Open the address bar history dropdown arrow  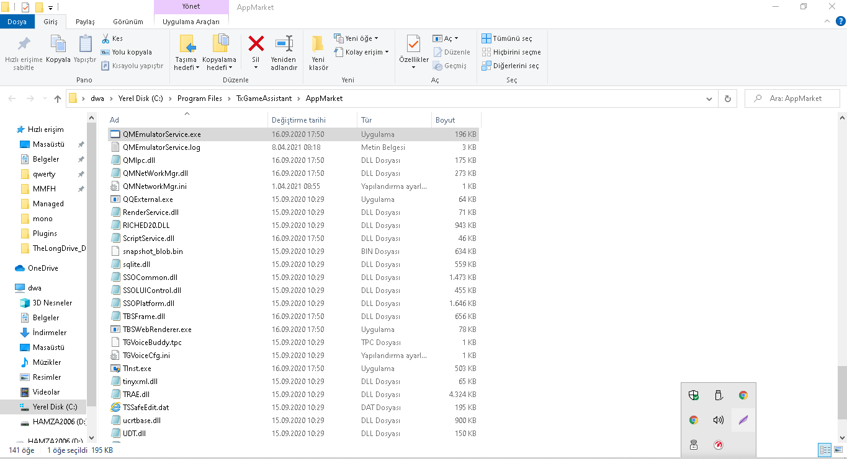710,98
